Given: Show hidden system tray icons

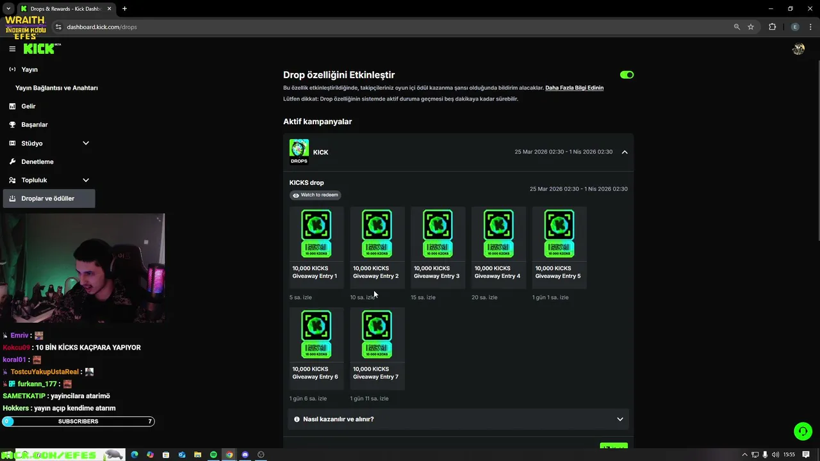Looking at the screenshot, I should pyautogui.click(x=744, y=455).
